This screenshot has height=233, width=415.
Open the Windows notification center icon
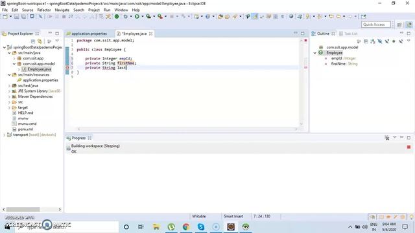pyautogui.click(x=405, y=227)
